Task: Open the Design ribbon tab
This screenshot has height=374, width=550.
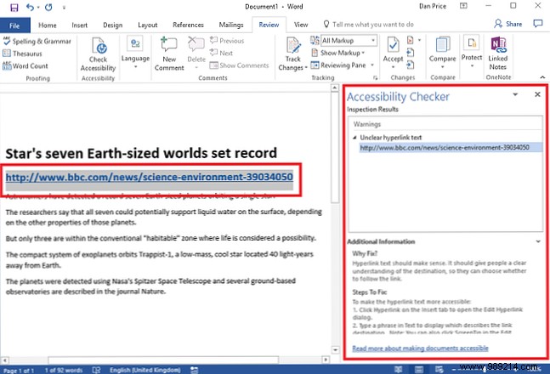Action: pos(112,25)
